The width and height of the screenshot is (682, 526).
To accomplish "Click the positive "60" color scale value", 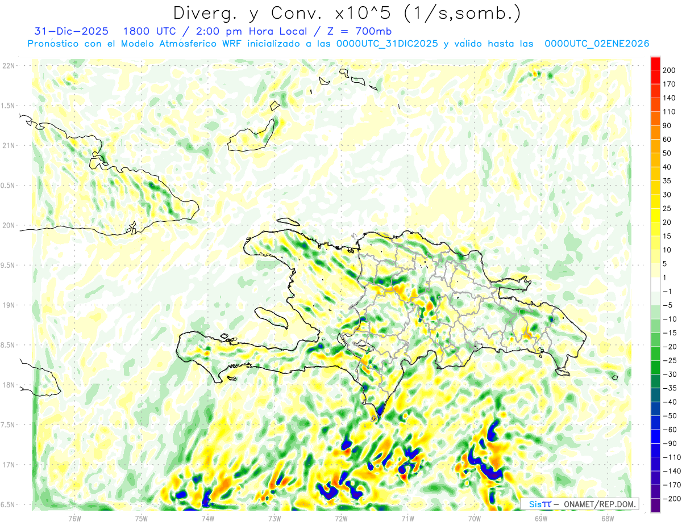I will pyautogui.click(x=667, y=140).
